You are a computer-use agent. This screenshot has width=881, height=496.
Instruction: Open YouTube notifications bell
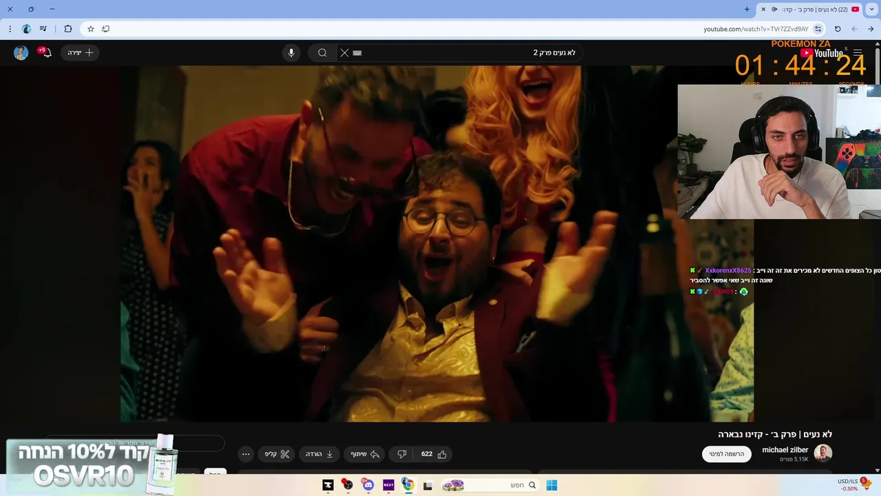pyautogui.click(x=45, y=52)
